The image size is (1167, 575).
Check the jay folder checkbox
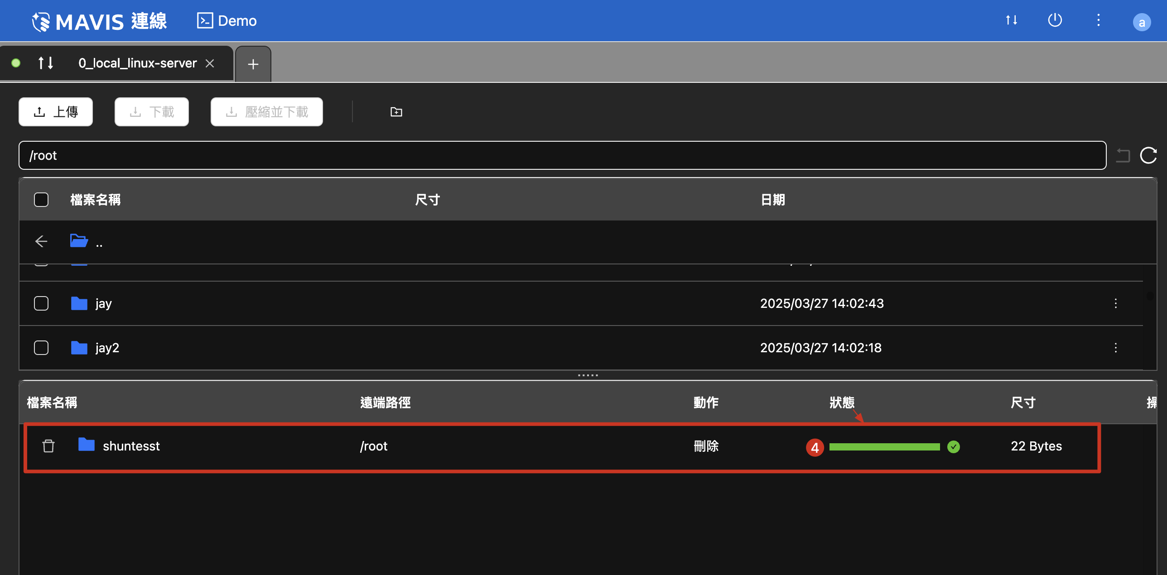pyautogui.click(x=41, y=303)
